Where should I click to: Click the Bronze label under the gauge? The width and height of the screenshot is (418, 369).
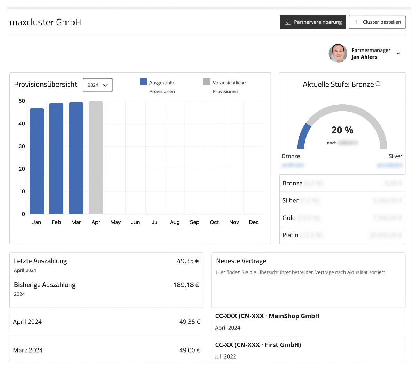coord(291,156)
